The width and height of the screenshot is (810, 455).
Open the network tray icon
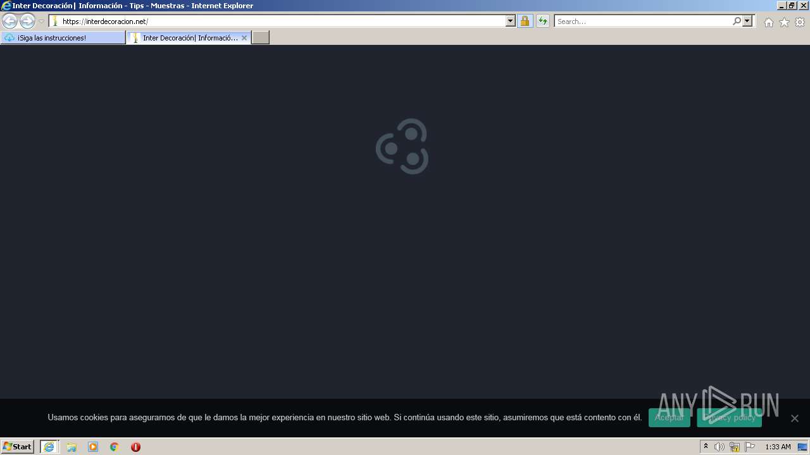(x=735, y=447)
